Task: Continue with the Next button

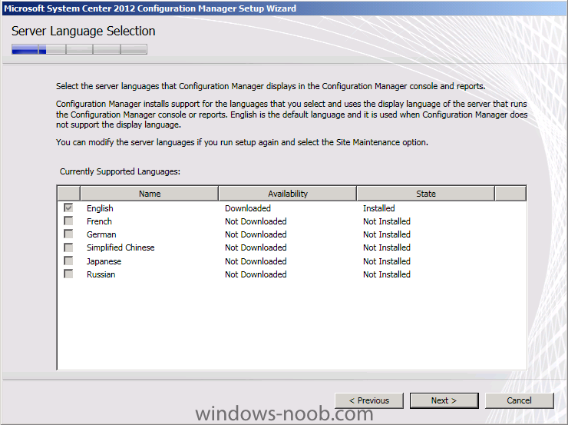Action: click(444, 400)
